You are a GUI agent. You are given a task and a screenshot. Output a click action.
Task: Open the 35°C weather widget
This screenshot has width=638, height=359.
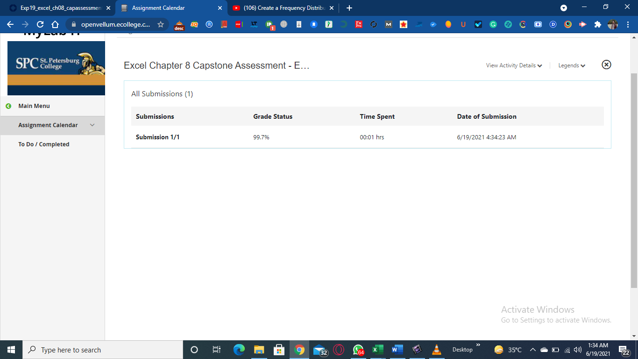508,350
